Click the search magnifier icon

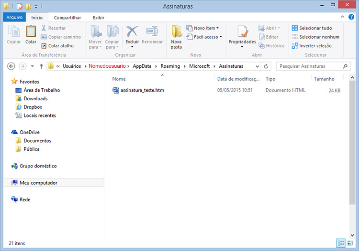pyautogui.click(x=345, y=66)
